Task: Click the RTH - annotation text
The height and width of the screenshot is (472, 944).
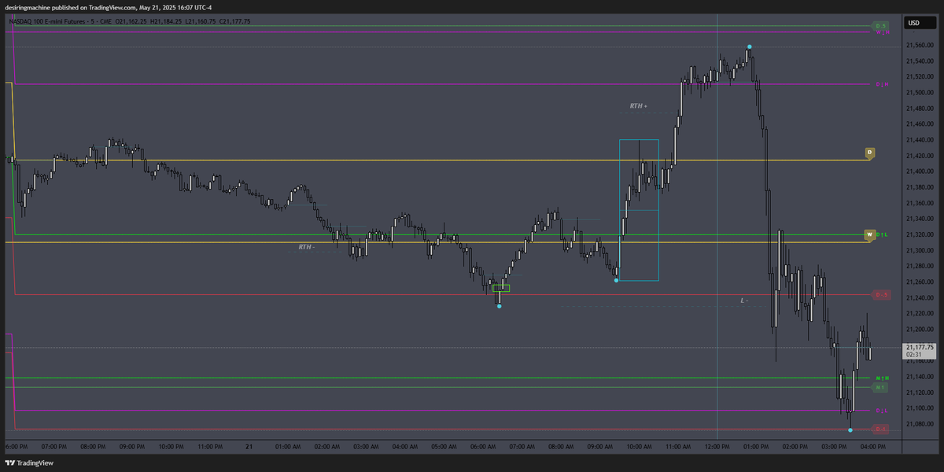Action: click(306, 247)
